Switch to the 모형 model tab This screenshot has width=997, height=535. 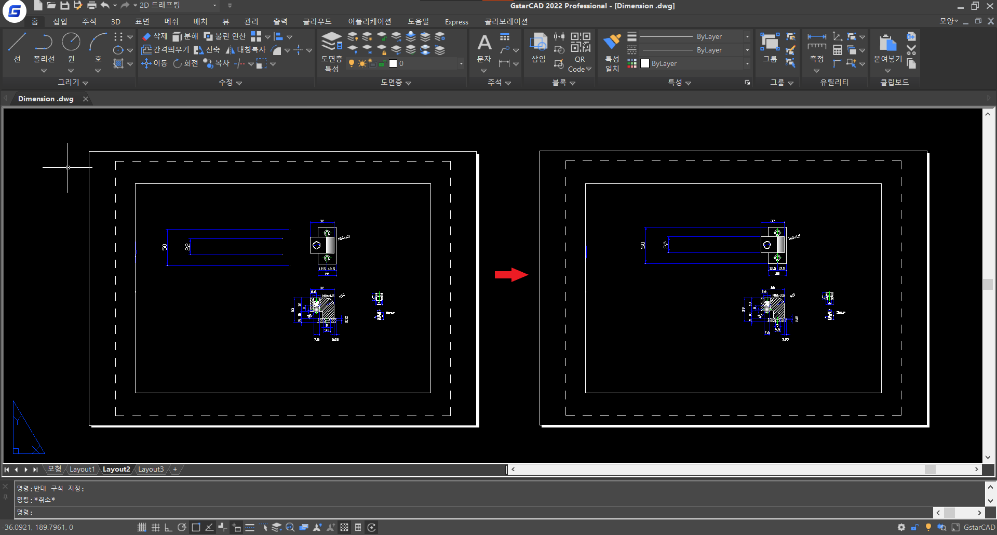point(55,469)
